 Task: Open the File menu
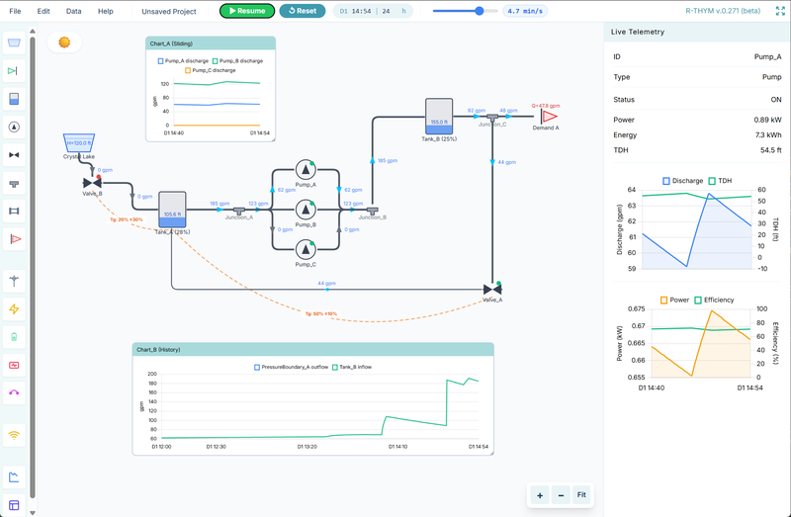15,11
